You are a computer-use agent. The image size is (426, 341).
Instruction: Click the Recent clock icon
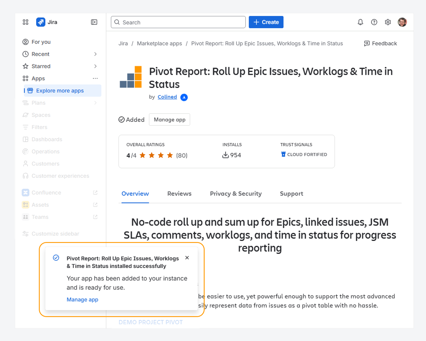(x=26, y=54)
